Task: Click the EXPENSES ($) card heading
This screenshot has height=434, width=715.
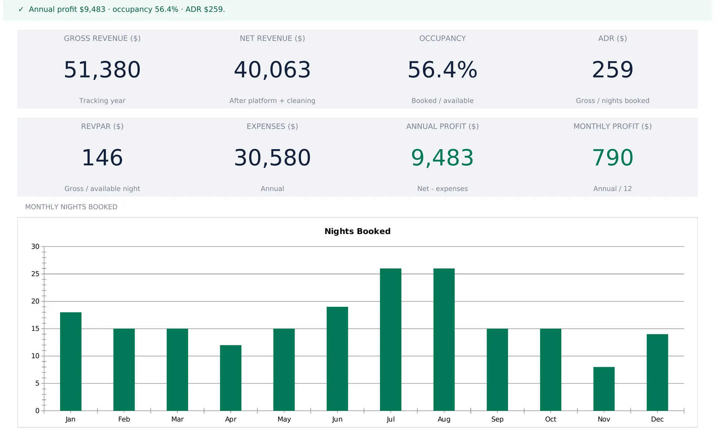Action: point(272,126)
